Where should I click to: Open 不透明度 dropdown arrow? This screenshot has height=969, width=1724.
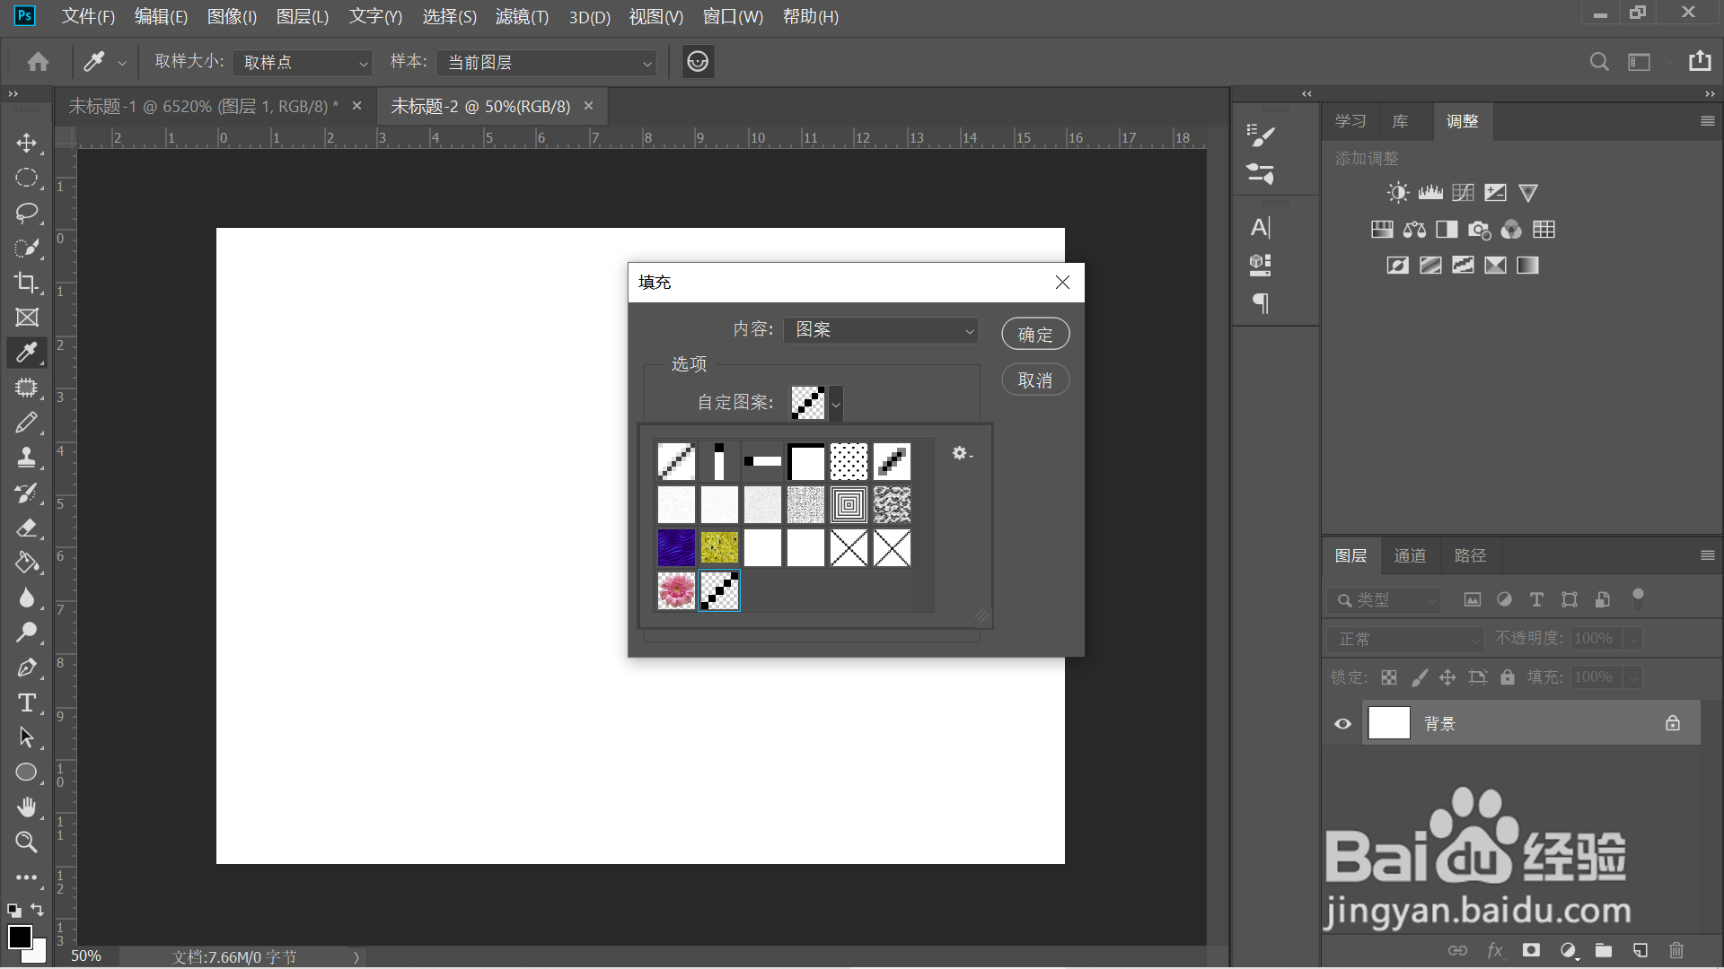coord(1634,639)
